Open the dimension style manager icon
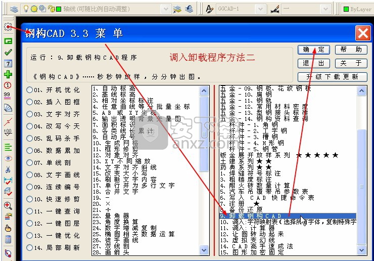 [275, 10]
